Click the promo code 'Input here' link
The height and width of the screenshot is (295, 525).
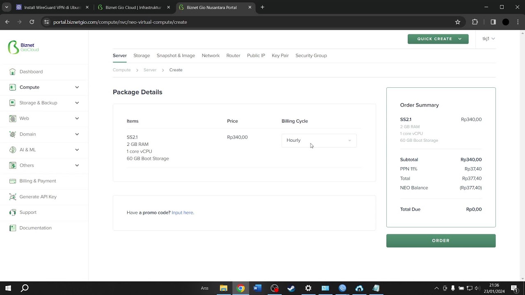click(183, 213)
